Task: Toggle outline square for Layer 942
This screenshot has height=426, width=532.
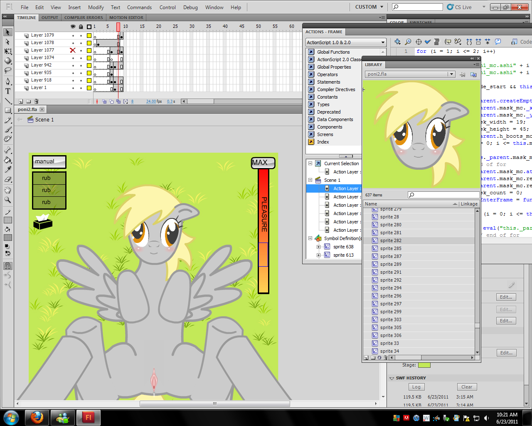Action: click(x=89, y=65)
